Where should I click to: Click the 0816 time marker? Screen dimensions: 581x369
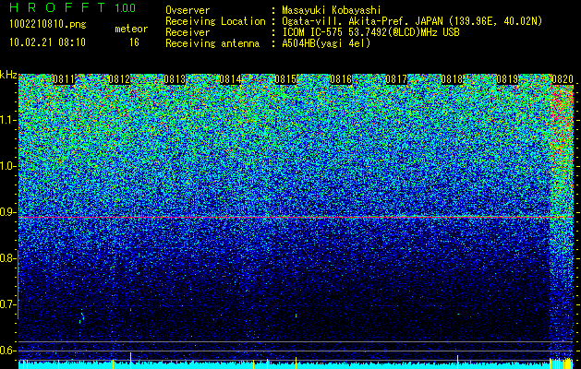point(341,79)
